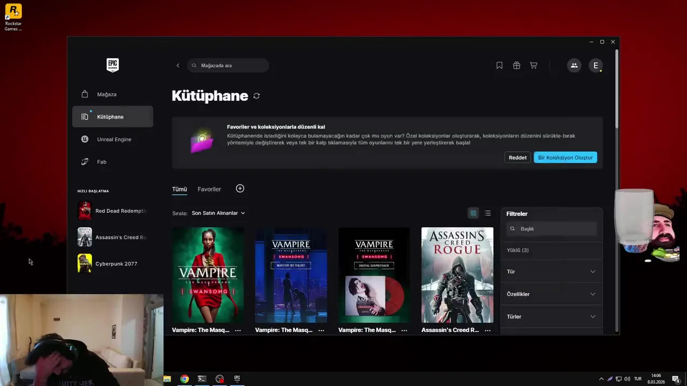Launch Assassin's Creed Rogue quick-launch icon
The image size is (687, 386).
[x=85, y=237]
